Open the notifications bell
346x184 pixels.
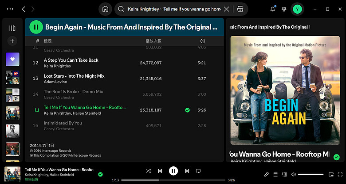point(273,9)
